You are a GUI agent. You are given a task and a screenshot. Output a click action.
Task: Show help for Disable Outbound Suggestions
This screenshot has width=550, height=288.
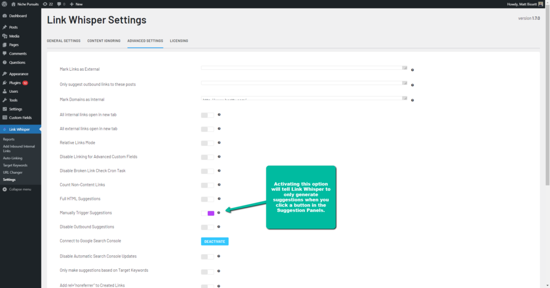tap(219, 227)
